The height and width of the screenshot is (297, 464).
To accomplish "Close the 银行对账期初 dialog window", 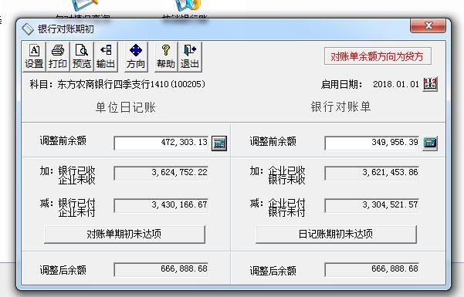I will pyautogui.click(x=428, y=25).
